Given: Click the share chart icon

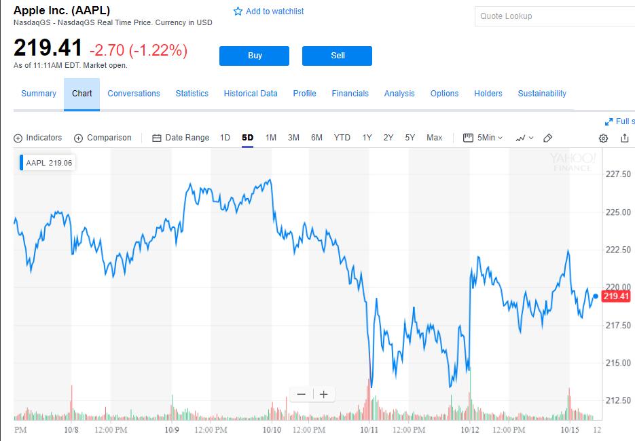Looking at the screenshot, I should [624, 138].
